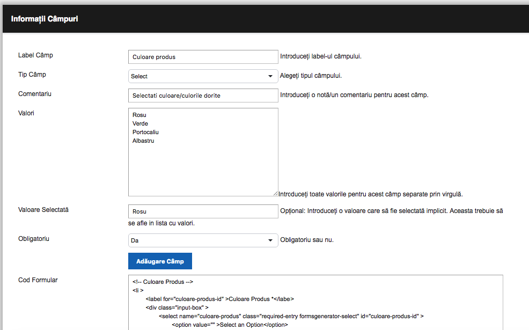Viewport: 529px width, 330px height.
Task: Click the 'Informații Câmpuri' header title
Action: coord(45,19)
